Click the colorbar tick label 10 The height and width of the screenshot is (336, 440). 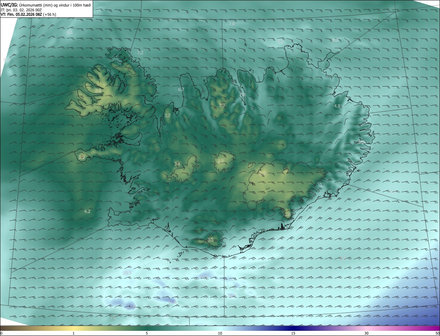point(220,333)
